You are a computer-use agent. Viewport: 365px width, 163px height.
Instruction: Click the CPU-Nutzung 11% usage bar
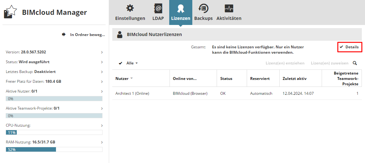[54, 133]
